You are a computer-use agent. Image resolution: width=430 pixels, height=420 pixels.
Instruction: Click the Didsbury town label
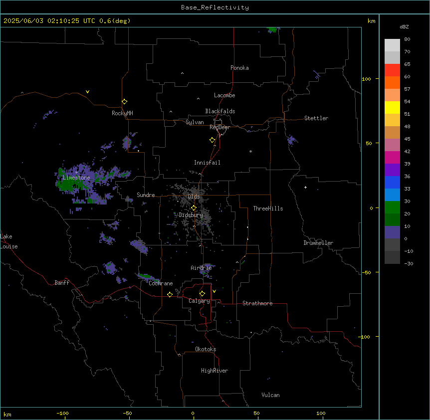coord(191,215)
